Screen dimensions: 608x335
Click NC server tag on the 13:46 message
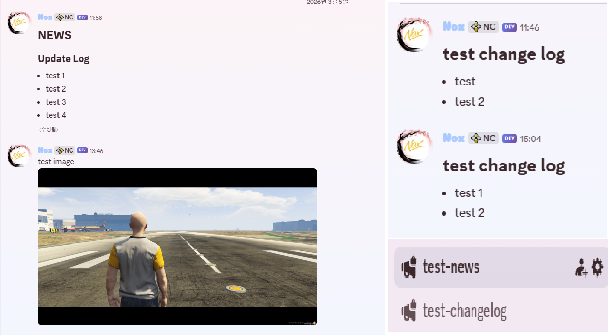[65, 150]
